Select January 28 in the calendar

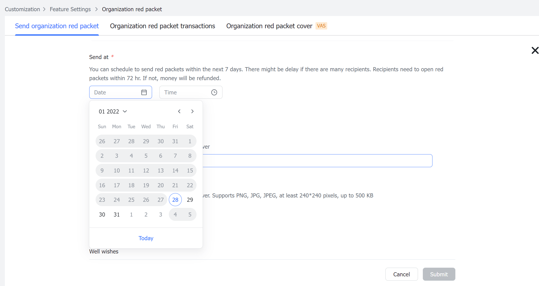[175, 199]
